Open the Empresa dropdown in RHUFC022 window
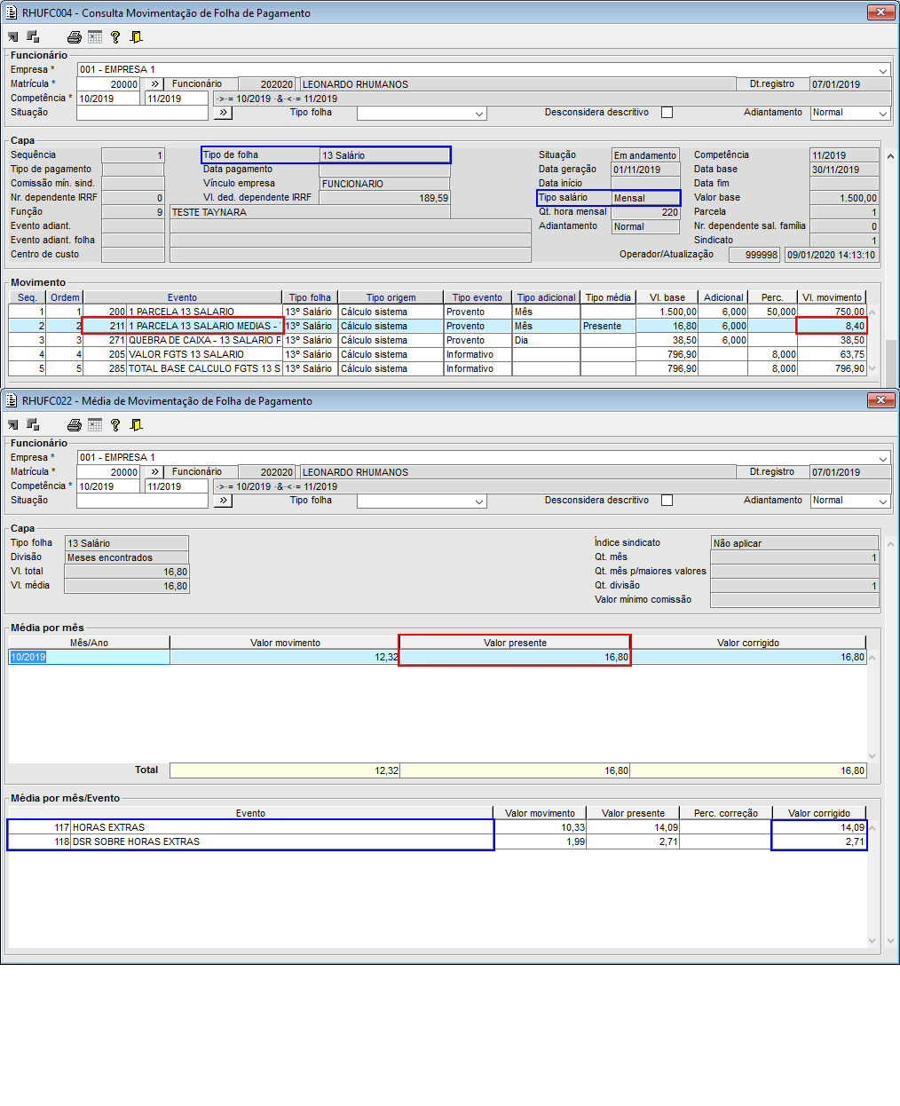900x1106 pixels. coord(883,458)
